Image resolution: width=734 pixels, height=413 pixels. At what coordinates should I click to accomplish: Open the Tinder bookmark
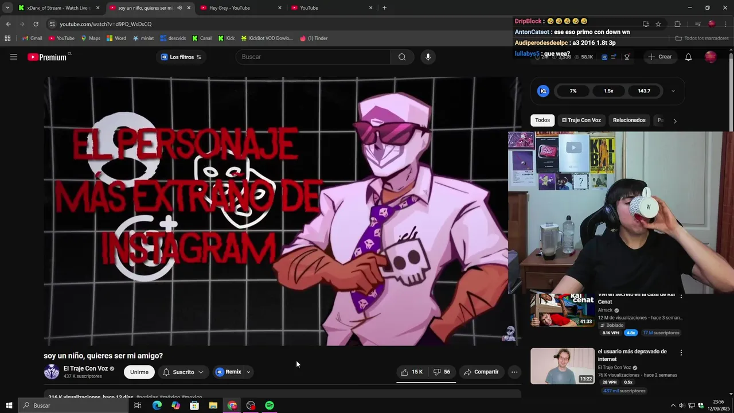pyautogui.click(x=314, y=38)
